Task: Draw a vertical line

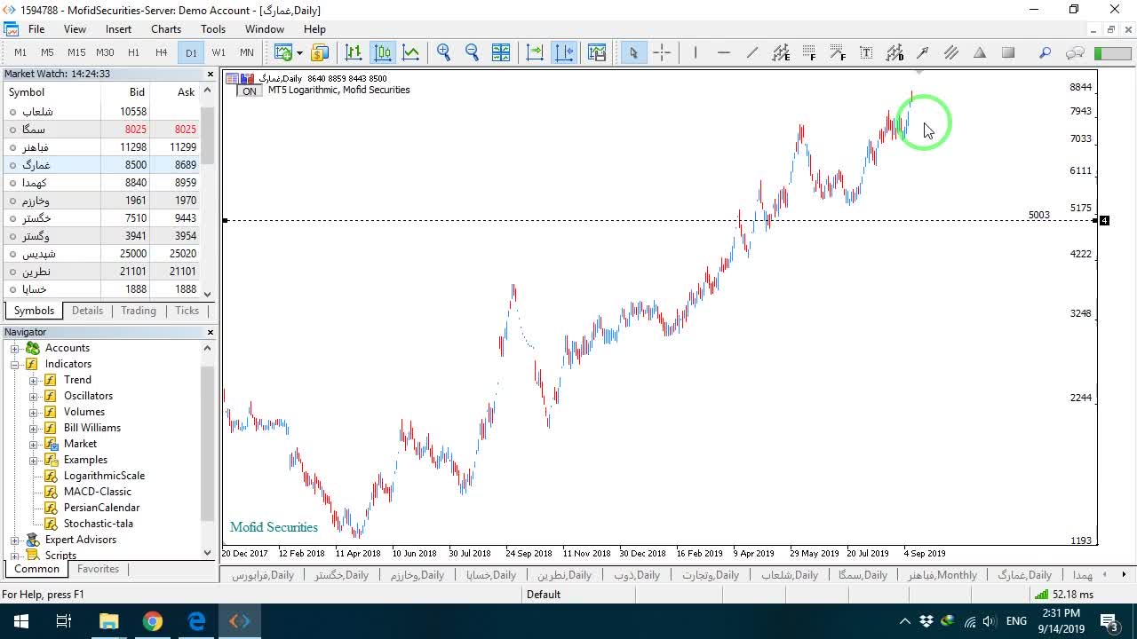Action: pos(696,52)
